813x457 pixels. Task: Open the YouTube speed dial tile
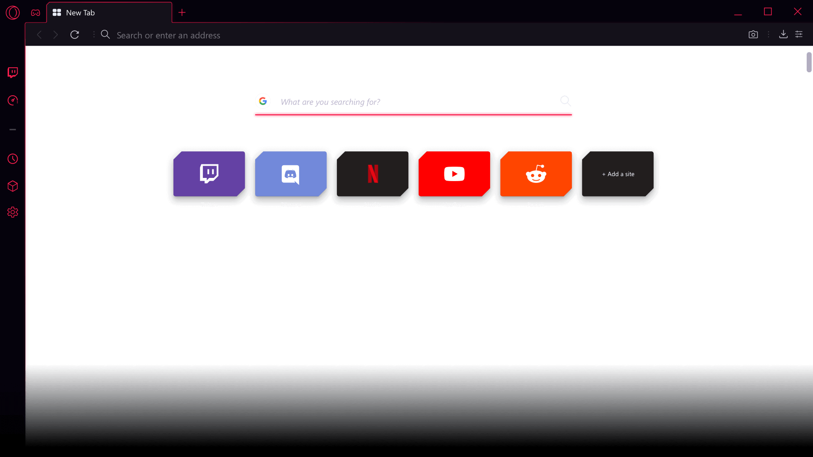coord(454,174)
